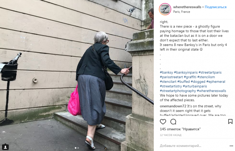Viewport: 235px width, 151px height.
Task: View list of 145 likes
Action: point(180,129)
